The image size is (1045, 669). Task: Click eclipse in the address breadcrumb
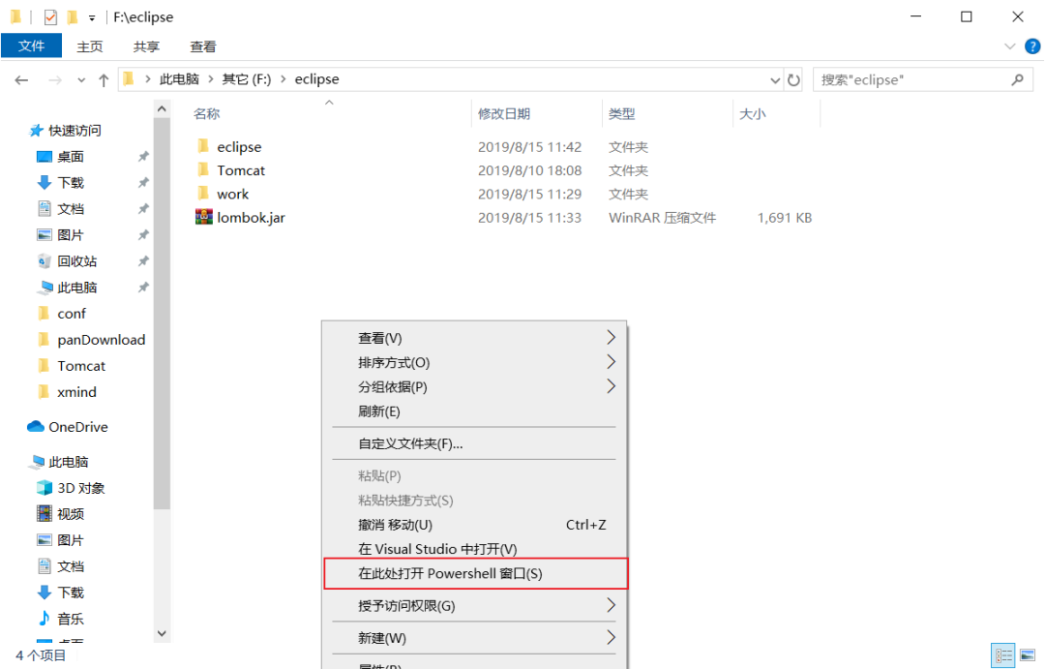point(316,79)
